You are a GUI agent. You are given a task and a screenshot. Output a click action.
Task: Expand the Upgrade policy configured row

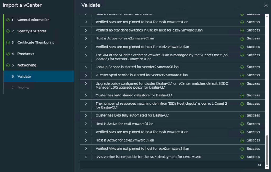pyautogui.click(x=86, y=83)
